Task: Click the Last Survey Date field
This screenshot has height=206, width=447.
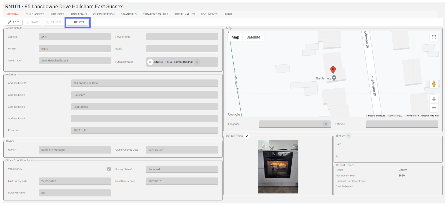Action: pos(75,181)
